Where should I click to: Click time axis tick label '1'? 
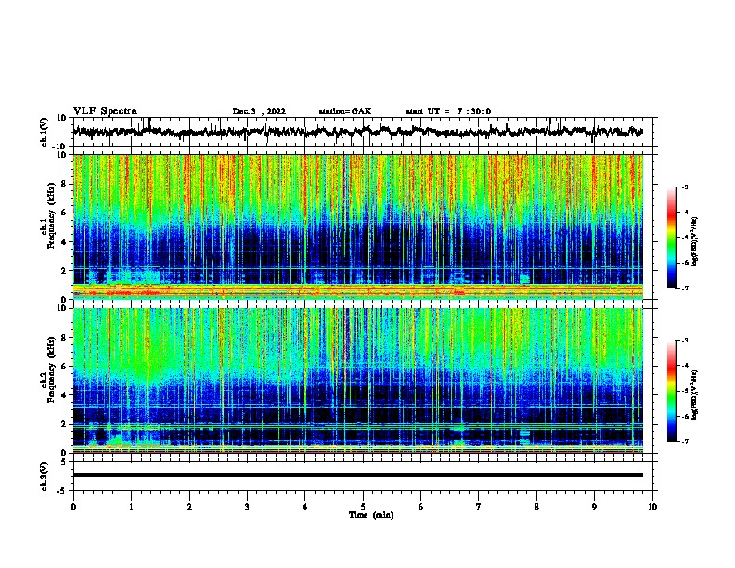click(x=131, y=506)
